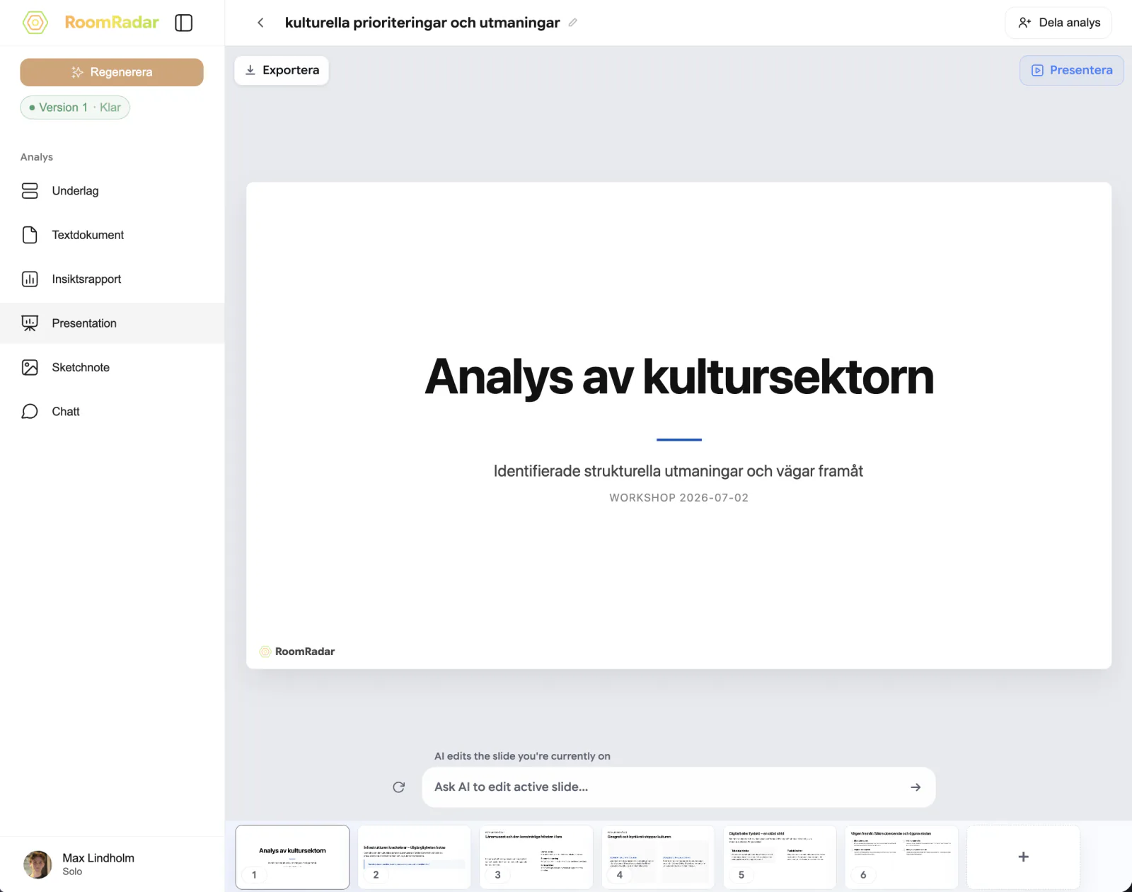Screen dimensions: 1132x892
Task: Start presentation with Presentera button
Action: (1071, 70)
